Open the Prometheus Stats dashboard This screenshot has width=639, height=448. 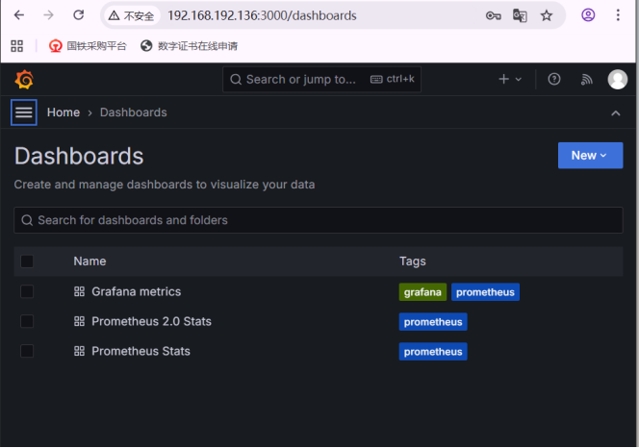point(141,351)
